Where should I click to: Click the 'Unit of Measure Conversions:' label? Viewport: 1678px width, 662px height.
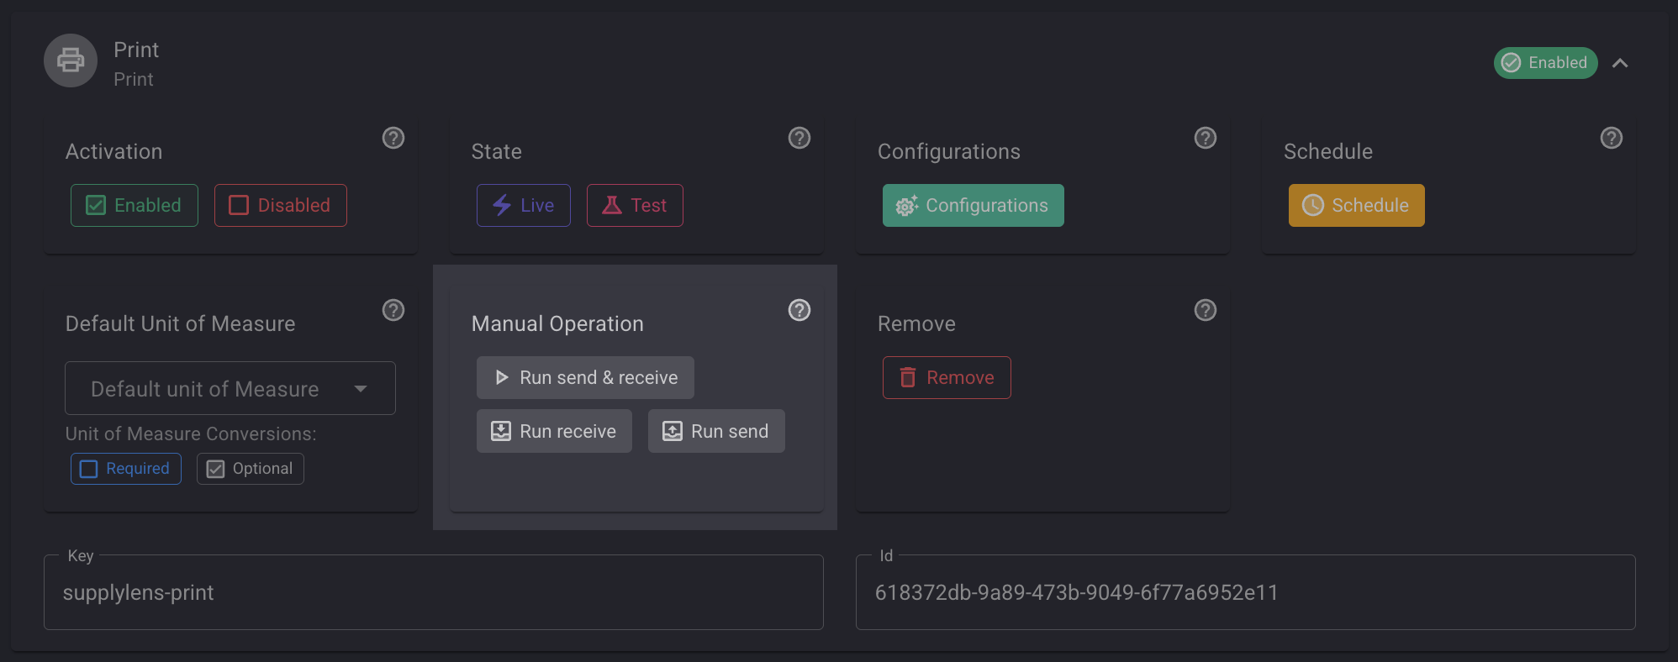(191, 433)
